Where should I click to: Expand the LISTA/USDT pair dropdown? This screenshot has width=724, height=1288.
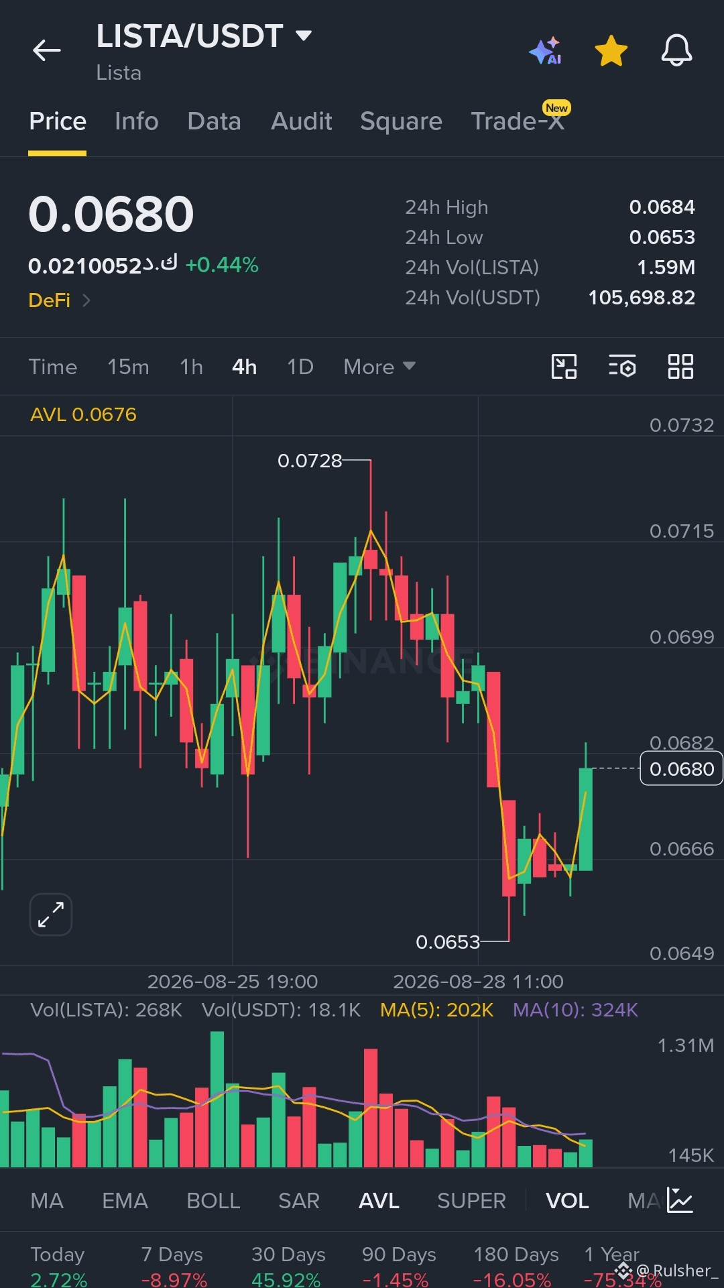tap(304, 36)
